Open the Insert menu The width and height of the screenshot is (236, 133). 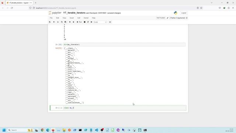tap(72, 18)
